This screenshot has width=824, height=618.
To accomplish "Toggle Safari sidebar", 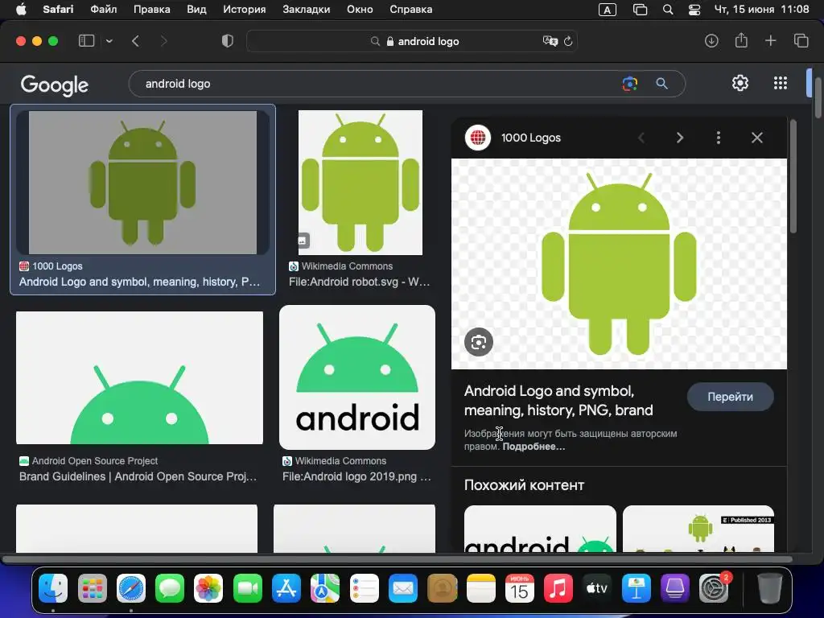I will (86, 41).
